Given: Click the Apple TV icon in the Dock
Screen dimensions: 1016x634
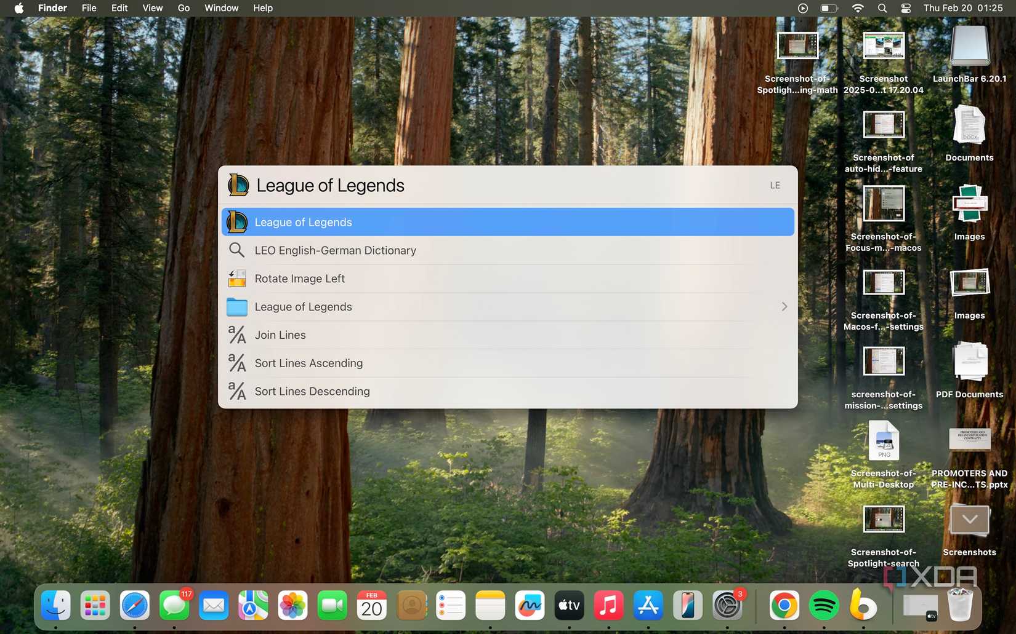Looking at the screenshot, I should click(569, 606).
